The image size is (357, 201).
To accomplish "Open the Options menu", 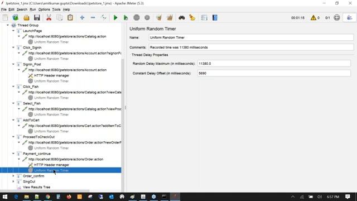I will coord(44,9).
